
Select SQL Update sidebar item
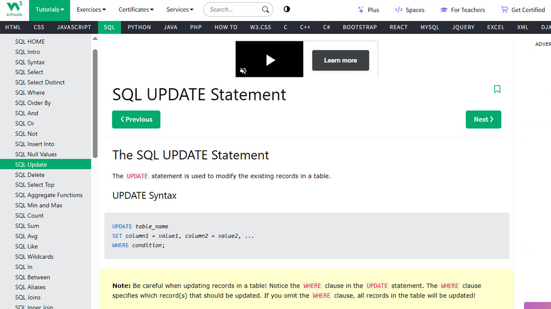tap(45, 164)
